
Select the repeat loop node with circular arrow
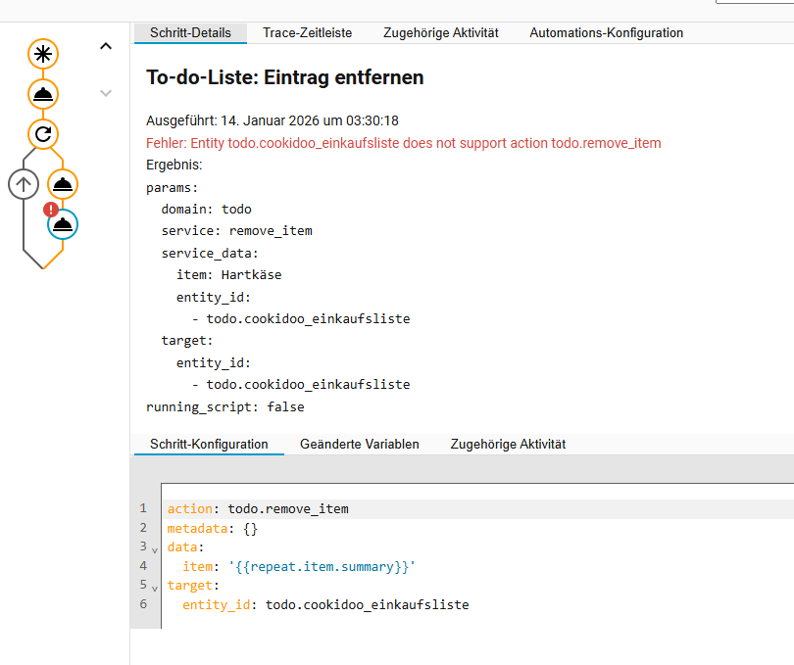pyautogui.click(x=42, y=134)
